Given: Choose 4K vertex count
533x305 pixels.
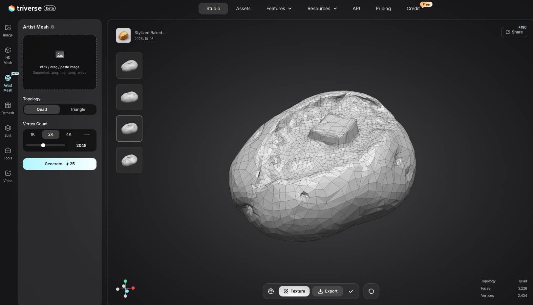Looking at the screenshot, I should pyautogui.click(x=69, y=134).
